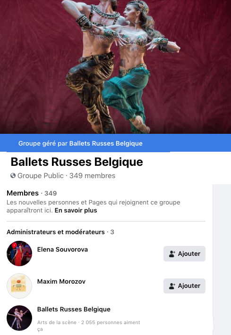Select the name Elena Souvorova

tap(62, 250)
